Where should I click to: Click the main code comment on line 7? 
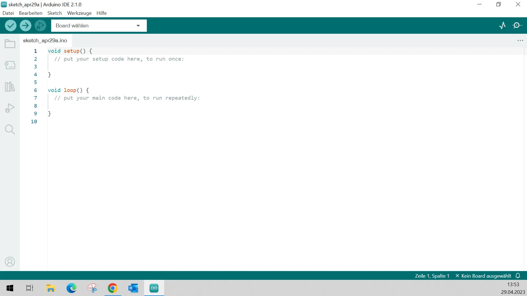(x=127, y=98)
